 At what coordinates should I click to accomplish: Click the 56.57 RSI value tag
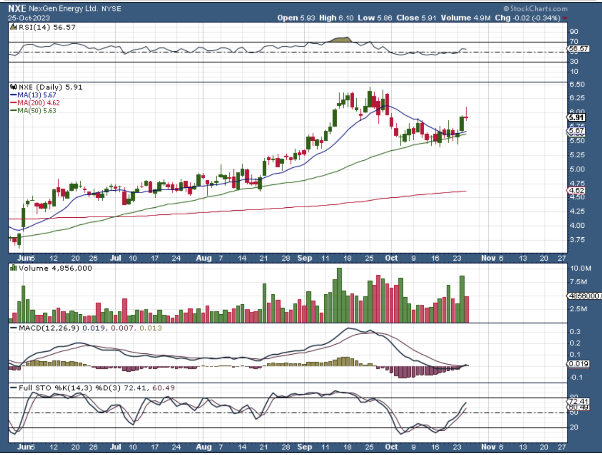[578, 48]
